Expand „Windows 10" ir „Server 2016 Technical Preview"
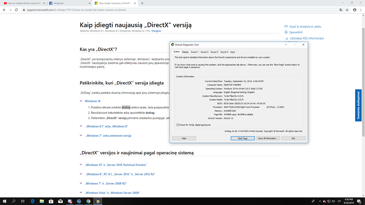The height and width of the screenshot is (205, 365). click(116, 165)
